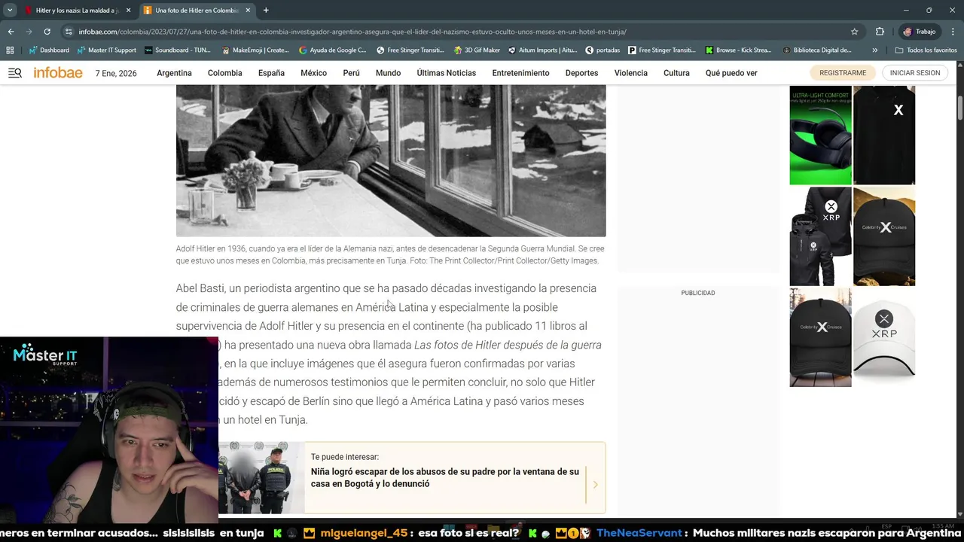Open Chrome three-dot menu

952,32
